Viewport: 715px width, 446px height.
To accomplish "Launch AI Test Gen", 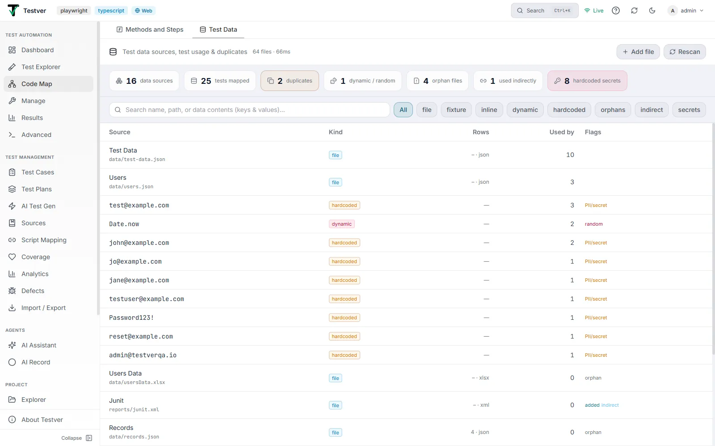I will click(48, 206).
